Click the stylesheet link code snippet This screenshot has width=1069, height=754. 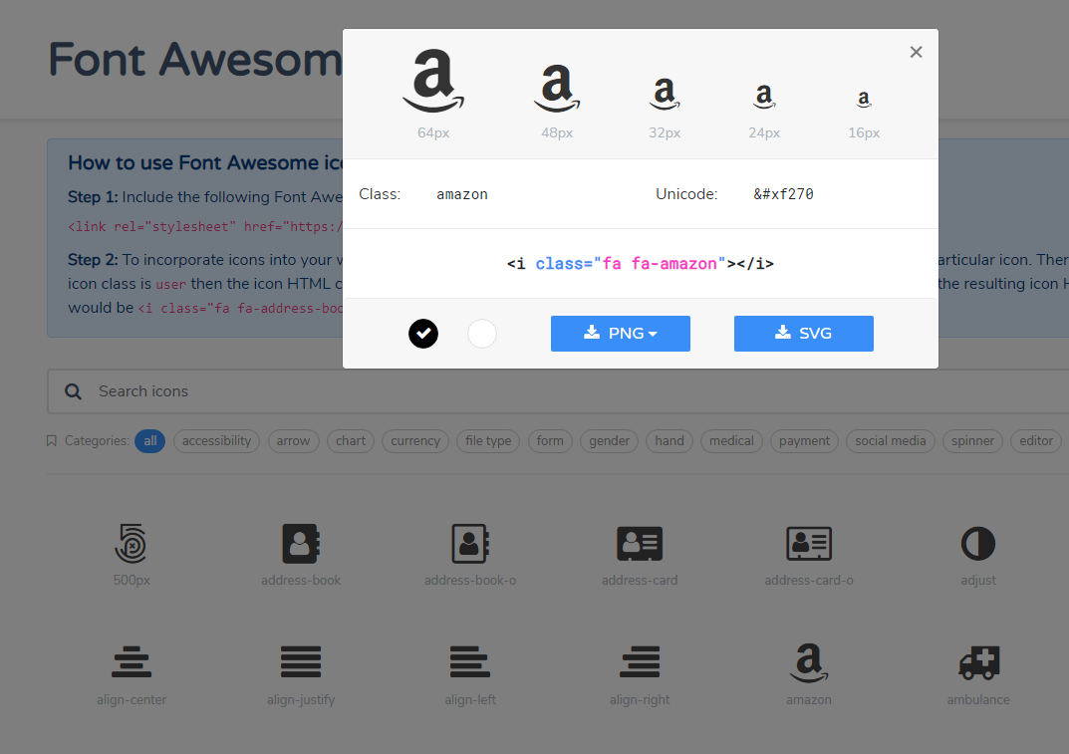click(204, 227)
